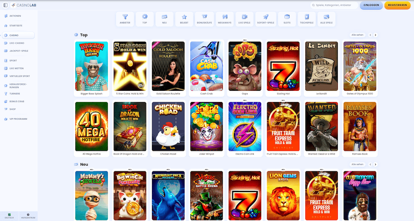Viewport: 414px width, 221px height.
Task: Click the Registrieren button
Action: [x=397, y=5]
